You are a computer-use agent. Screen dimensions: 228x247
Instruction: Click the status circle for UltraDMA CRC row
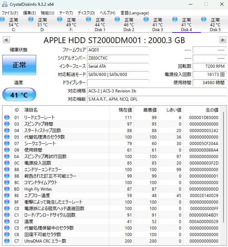[7, 241]
